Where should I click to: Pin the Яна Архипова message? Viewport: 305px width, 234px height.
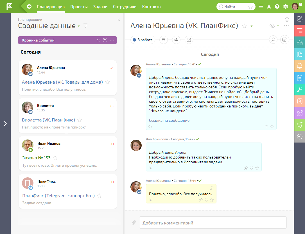point(246,168)
